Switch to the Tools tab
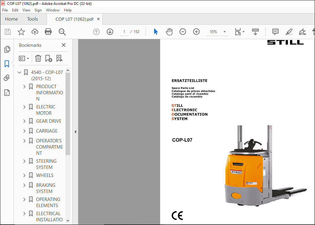The width and height of the screenshot is (315, 225). [x=32, y=19]
